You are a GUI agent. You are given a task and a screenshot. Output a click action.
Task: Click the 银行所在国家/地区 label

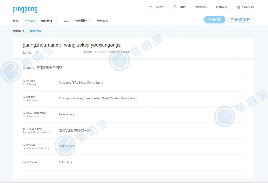point(35,114)
